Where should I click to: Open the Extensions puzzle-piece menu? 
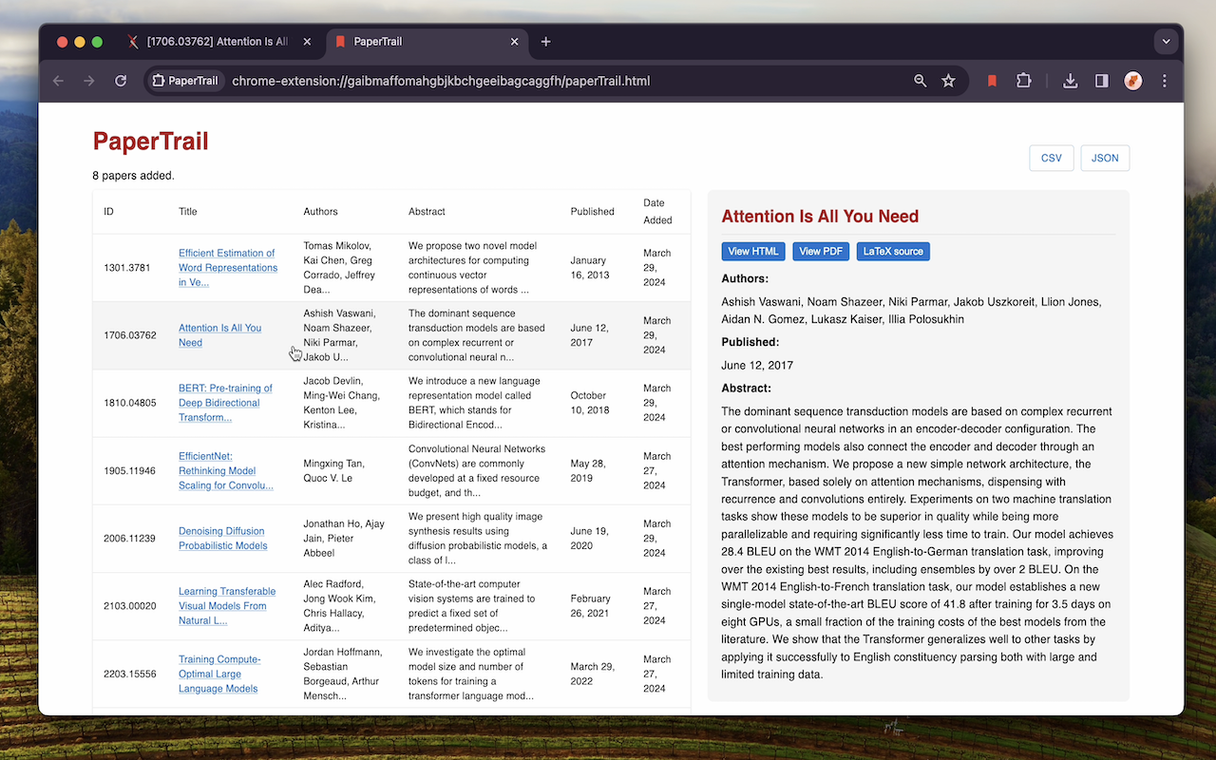[x=1023, y=81]
